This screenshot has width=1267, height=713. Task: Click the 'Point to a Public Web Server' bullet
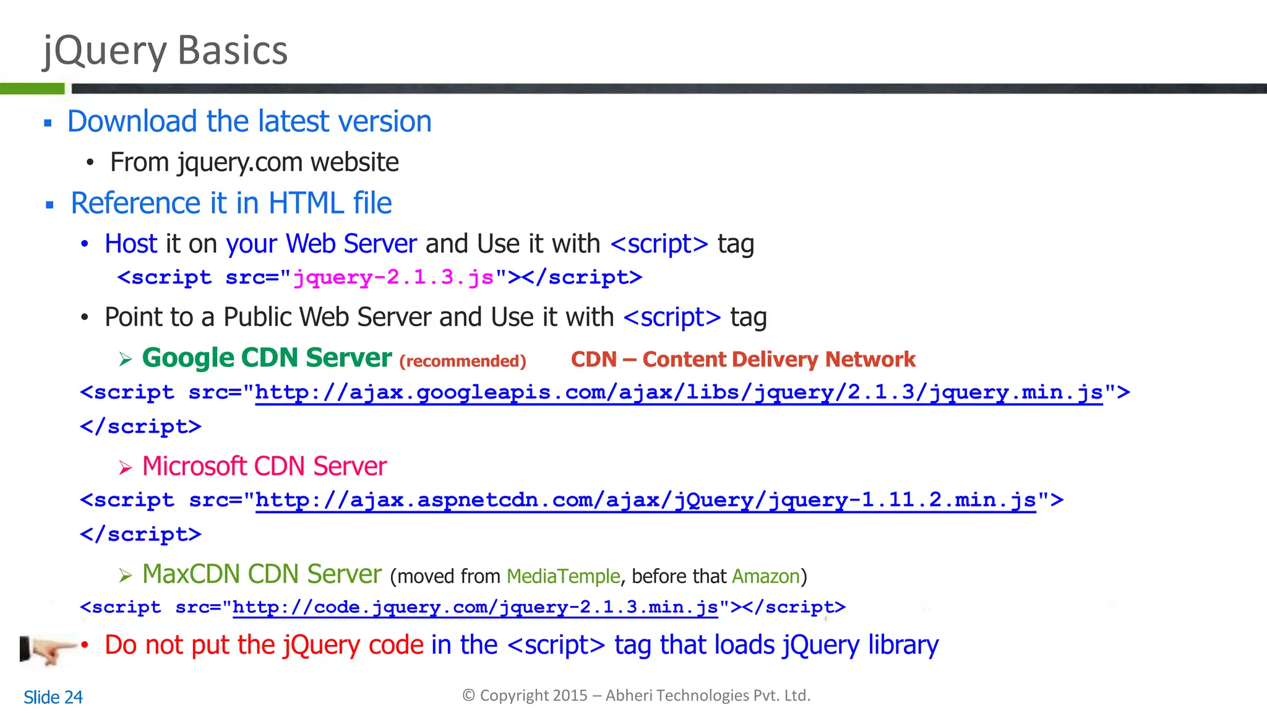click(436, 318)
